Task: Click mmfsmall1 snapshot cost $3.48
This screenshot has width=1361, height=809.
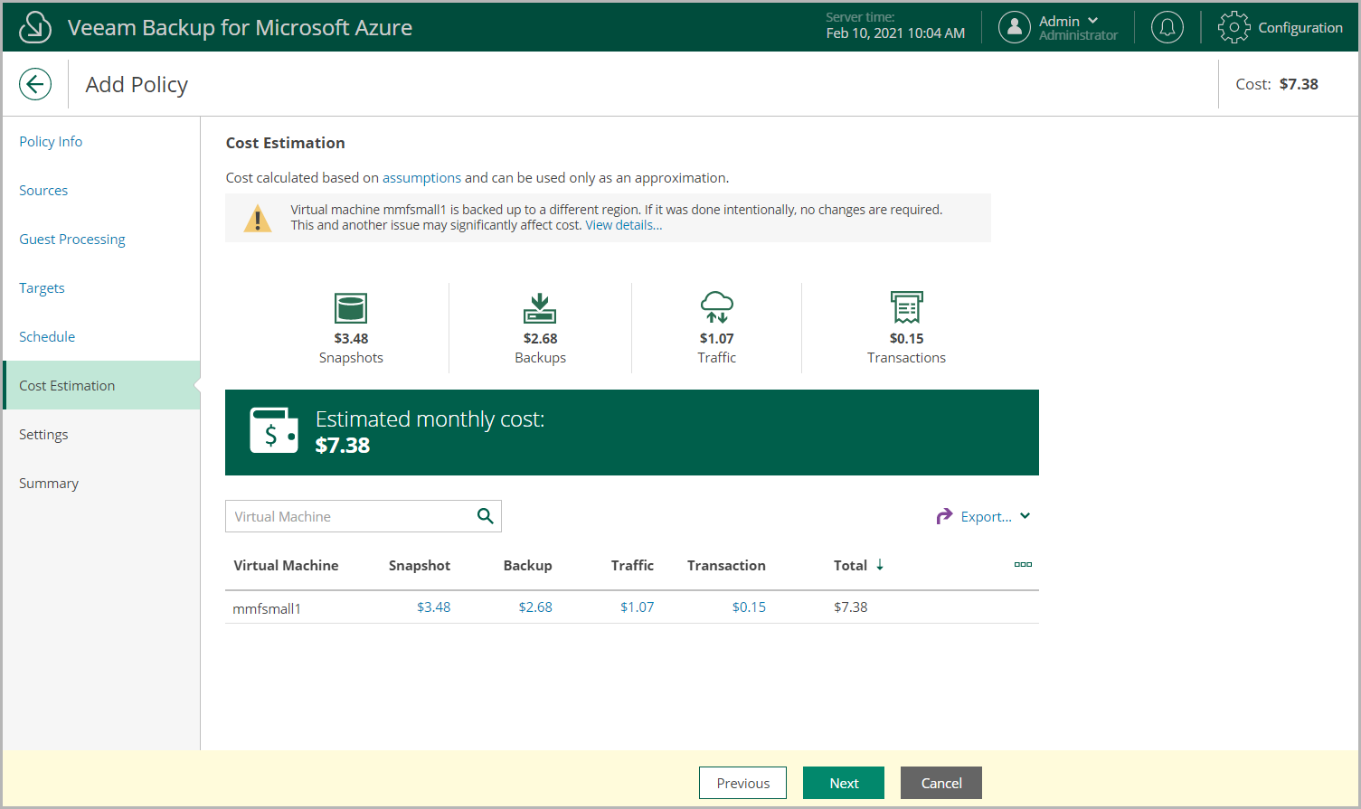Action: pos(433,607)
